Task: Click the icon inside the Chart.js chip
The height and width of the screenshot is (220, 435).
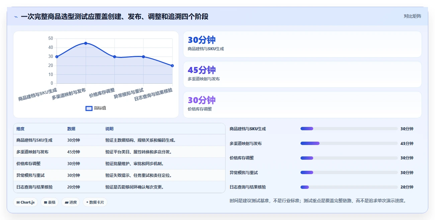Action: pyautogui.click(x=18, y=202)
